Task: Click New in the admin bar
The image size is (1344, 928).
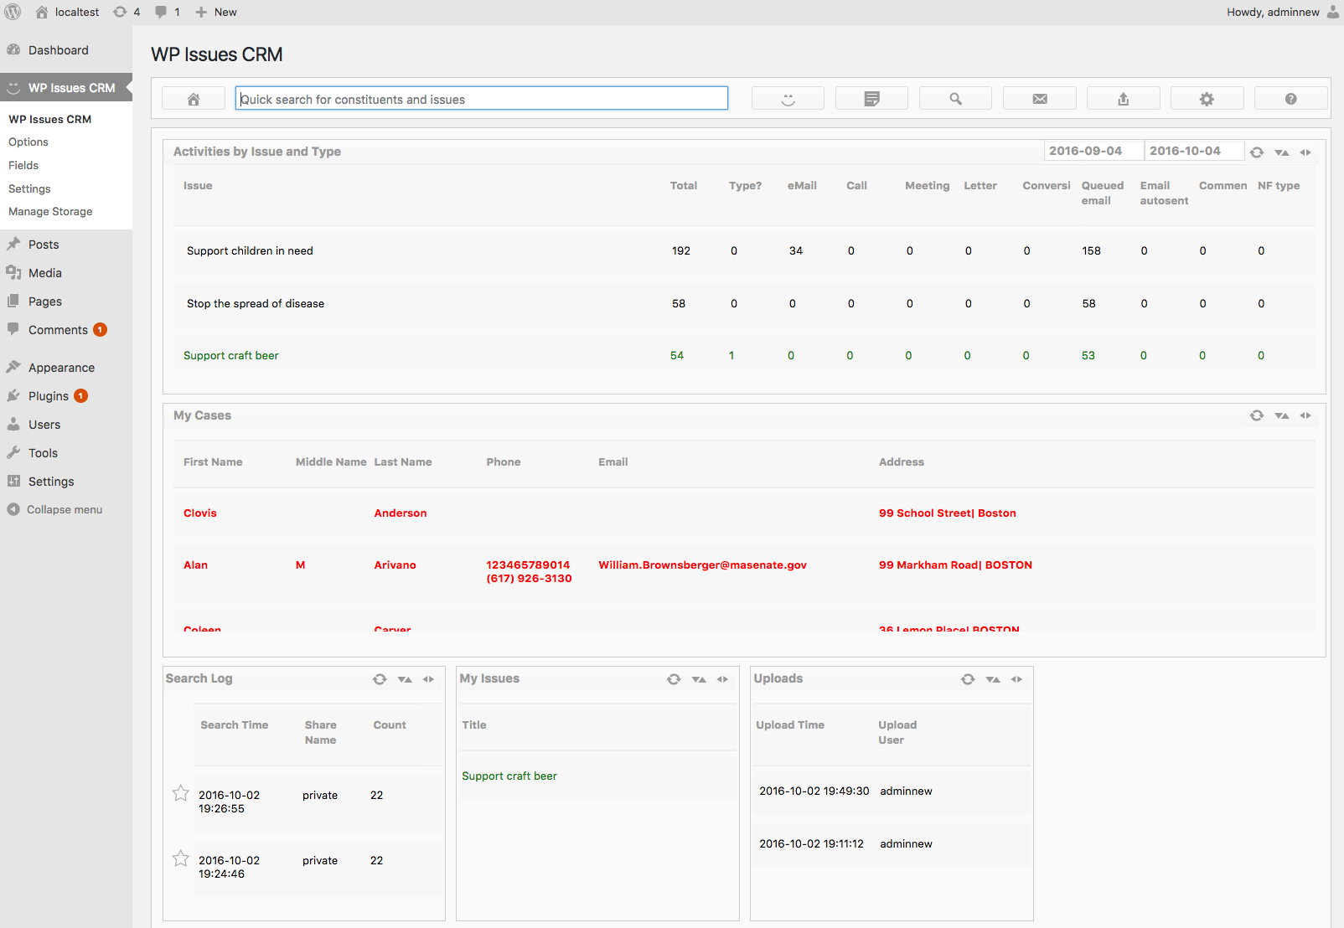Action: coord(216,12)
